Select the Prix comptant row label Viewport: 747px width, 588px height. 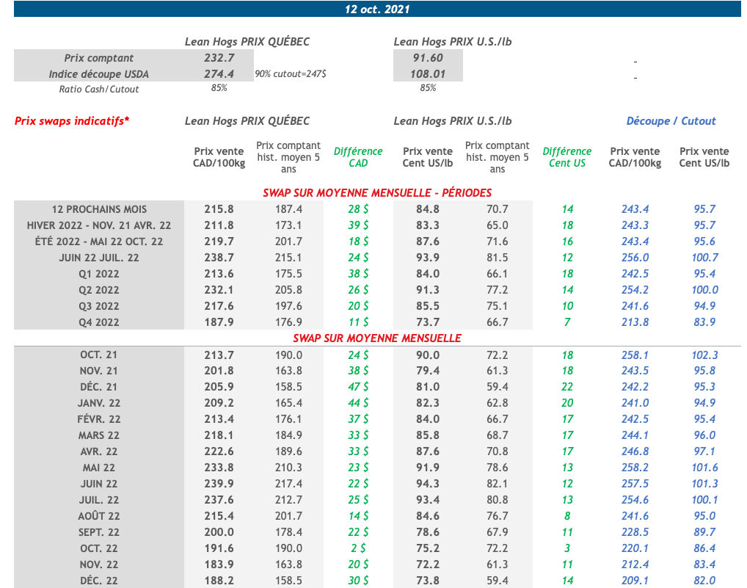click(98, 58)
